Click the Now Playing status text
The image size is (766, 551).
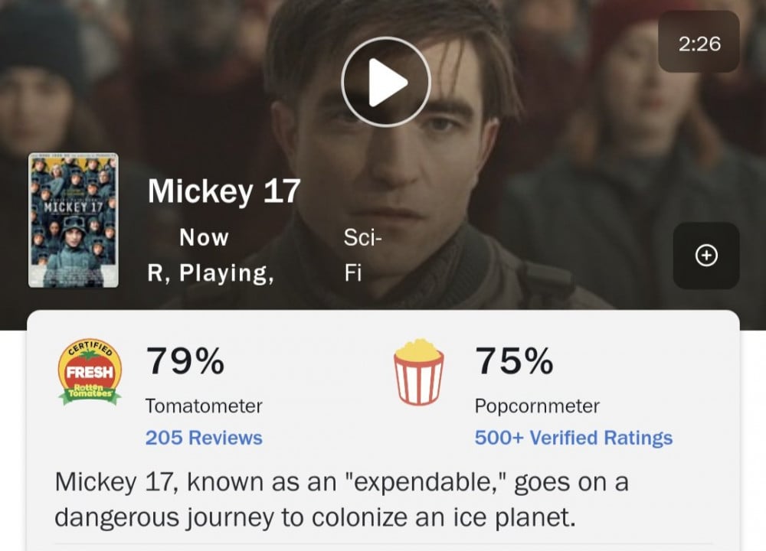point(204,237)
